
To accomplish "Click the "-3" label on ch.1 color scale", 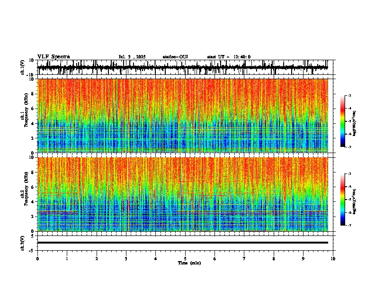I will click(x=349, y=95).
